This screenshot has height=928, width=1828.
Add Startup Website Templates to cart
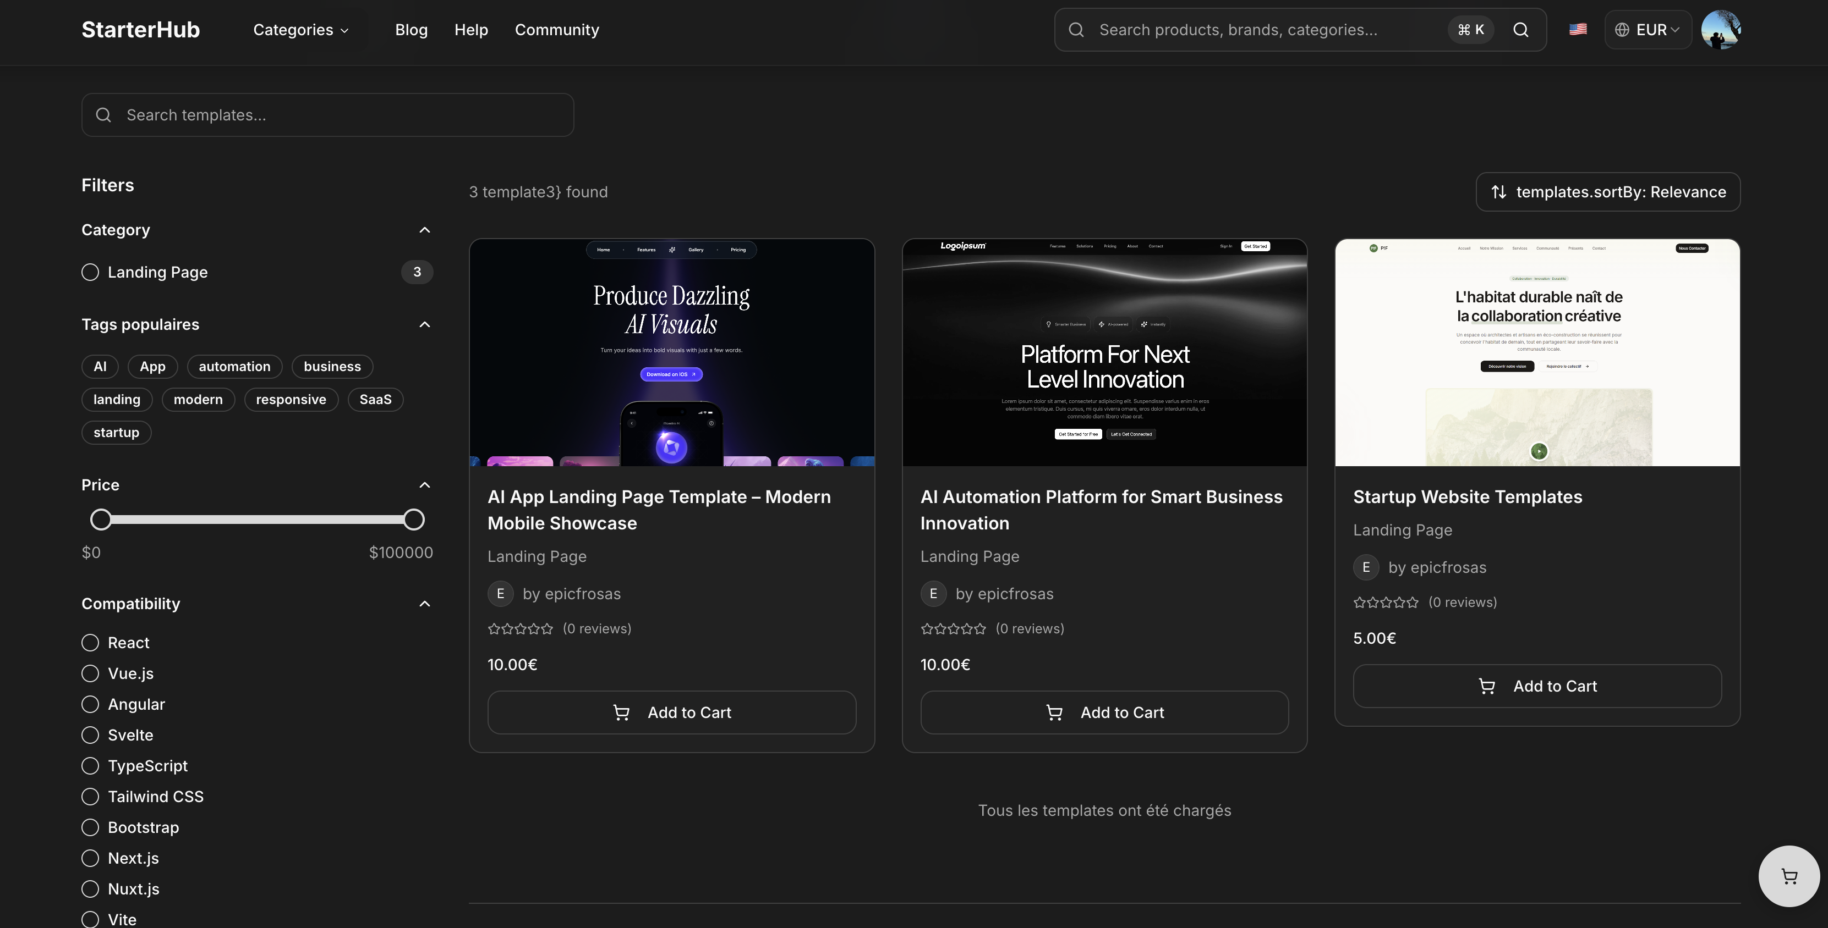tap(1536, 686)
